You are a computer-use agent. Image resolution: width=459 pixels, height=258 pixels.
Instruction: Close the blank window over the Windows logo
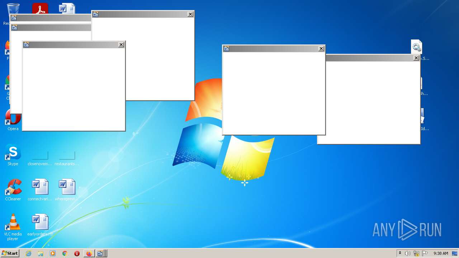321,49
